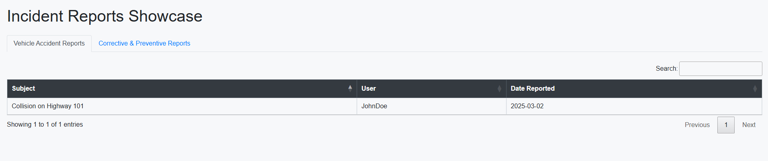Sort by the Date Reported header text

(532, 89)
